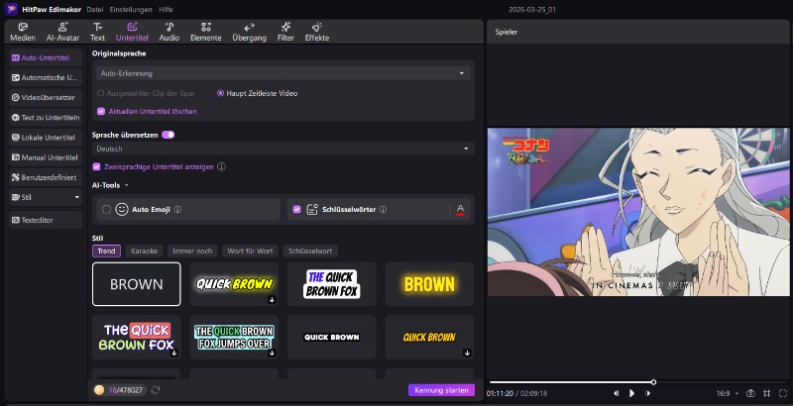Uncheck Zweisprachige Untertitel anzeigen

pyautogui.click(x=96, y=166)
